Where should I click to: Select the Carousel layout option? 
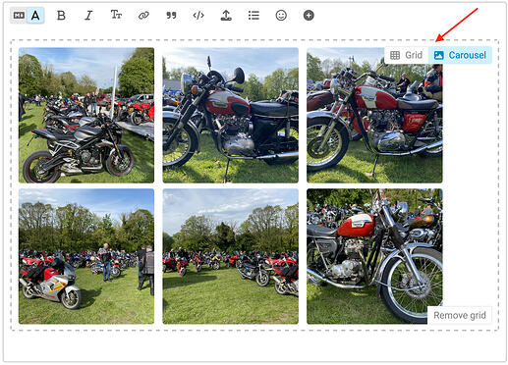click(x=460, y=55)
